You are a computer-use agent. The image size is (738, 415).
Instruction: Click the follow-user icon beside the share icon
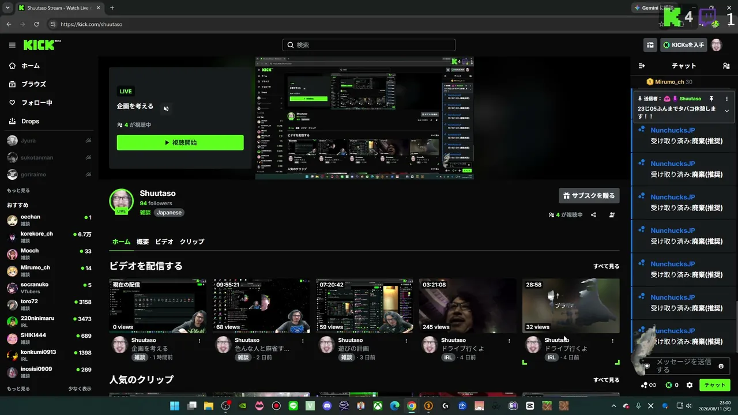612,215
